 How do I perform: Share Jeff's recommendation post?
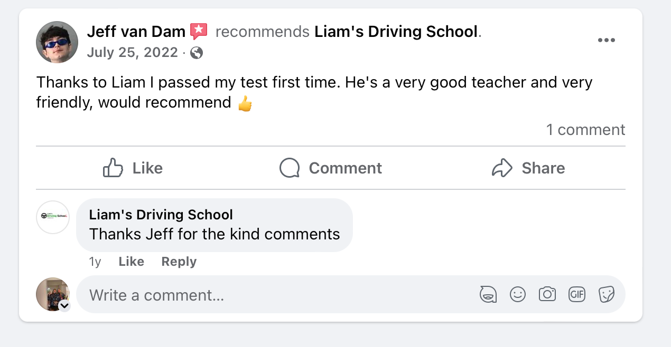pyautogui.click(x=528, y=168)
